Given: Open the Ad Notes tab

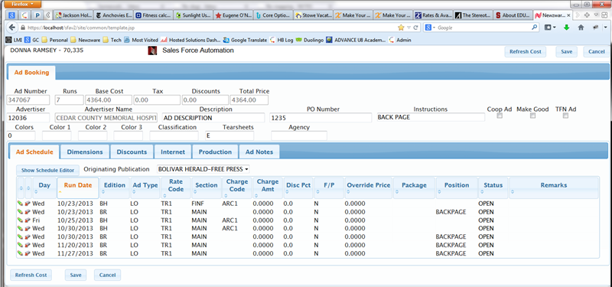Looking at the screenshot, I should [x=259, y=152].
